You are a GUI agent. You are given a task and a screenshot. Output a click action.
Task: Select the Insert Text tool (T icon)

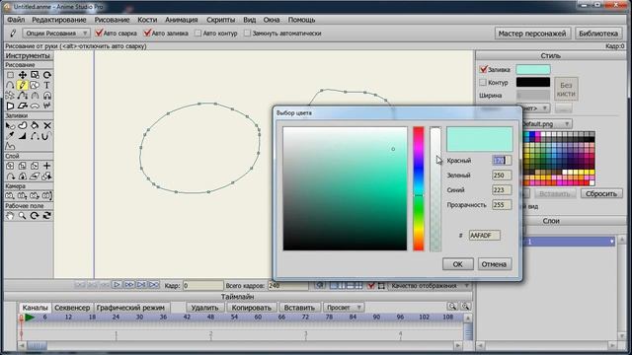(46, 86)
